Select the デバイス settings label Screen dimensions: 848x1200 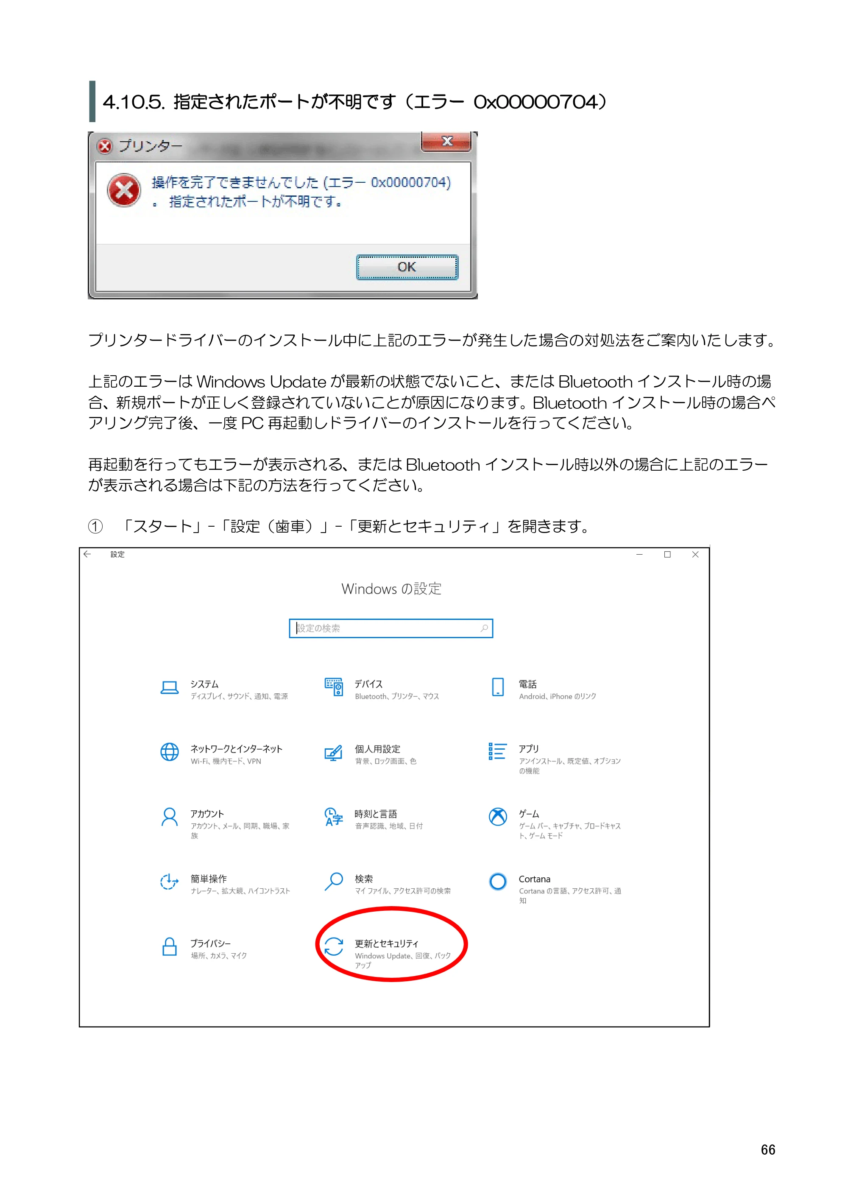[369, 684]
